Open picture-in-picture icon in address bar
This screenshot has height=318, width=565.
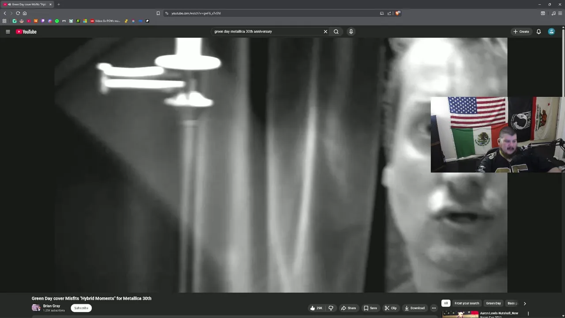382,13
